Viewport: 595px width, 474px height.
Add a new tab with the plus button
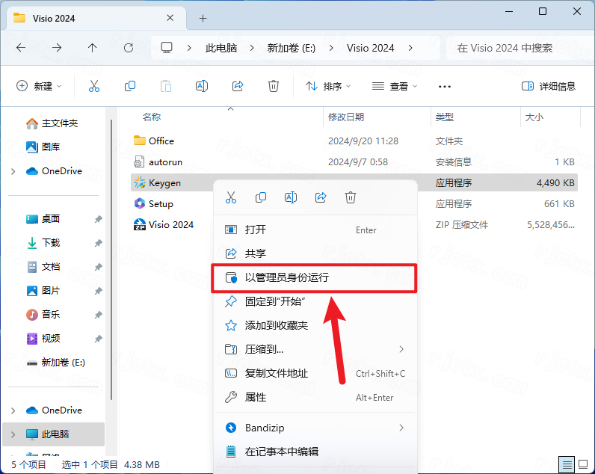click(x=203, y=18)
